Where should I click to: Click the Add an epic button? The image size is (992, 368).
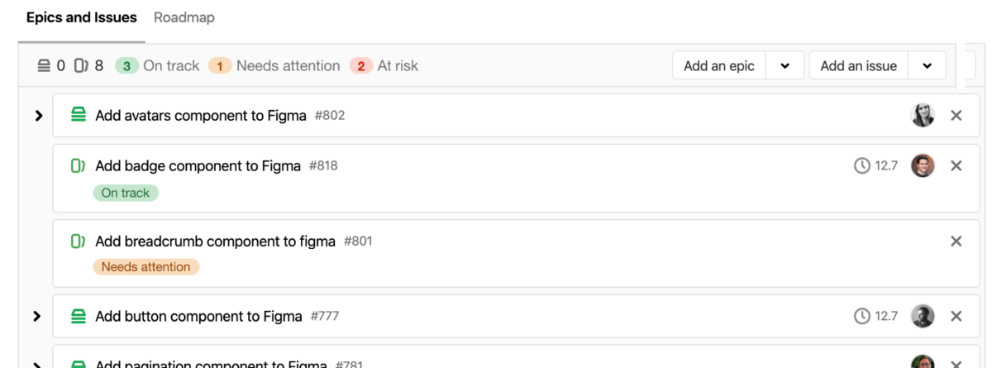tap(719, 66)
